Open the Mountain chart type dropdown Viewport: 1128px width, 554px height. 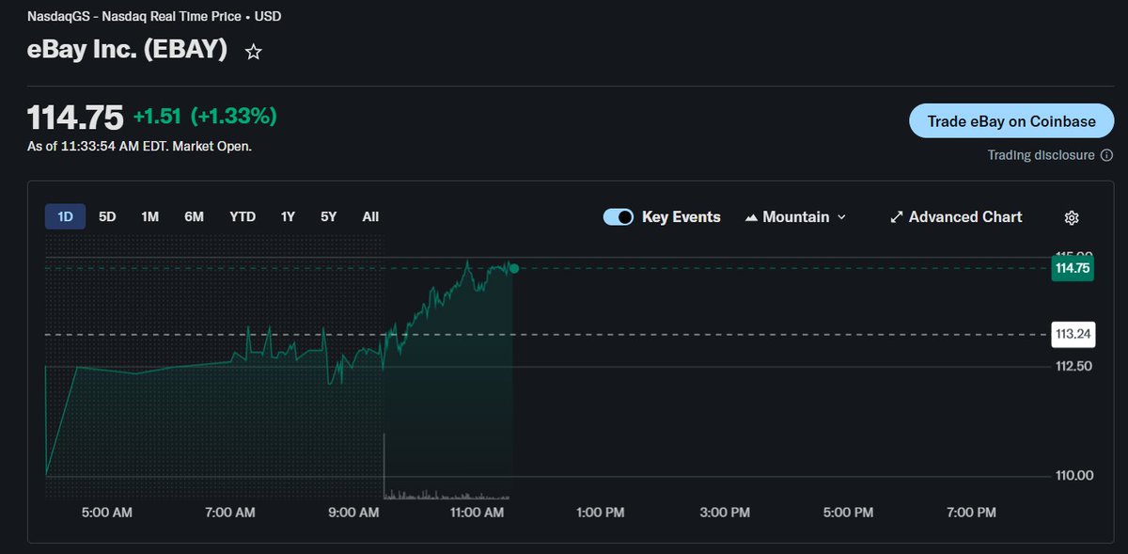coord(795,217)
